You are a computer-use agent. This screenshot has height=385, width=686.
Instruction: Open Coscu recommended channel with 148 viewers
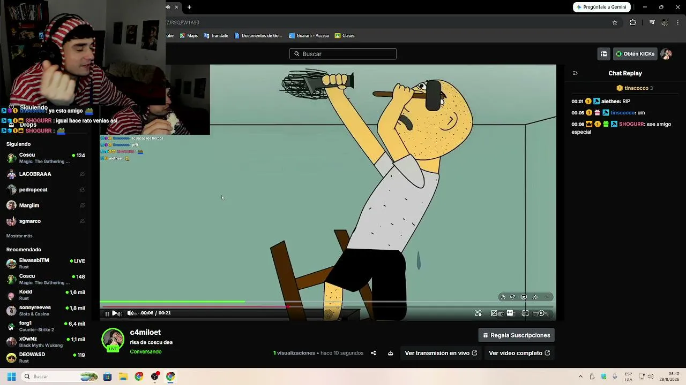click(x=46, y=279)
